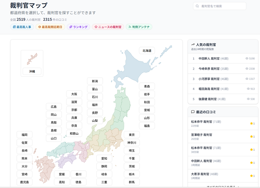Select the 福島 prefecture button
This screenshot has height=188, width=260.
pyautogui.click(x=147, y=126)
